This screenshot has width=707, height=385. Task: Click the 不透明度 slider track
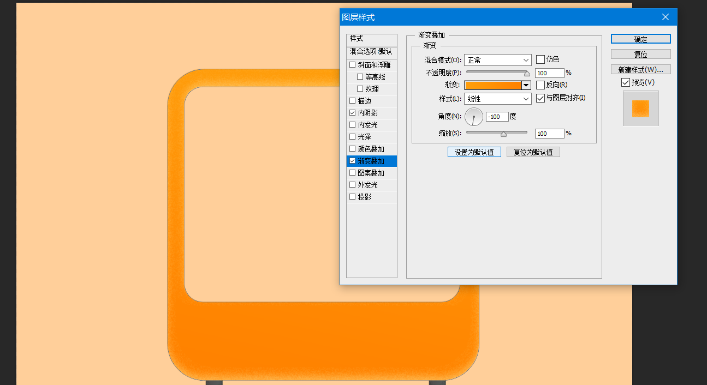(497, 71)
